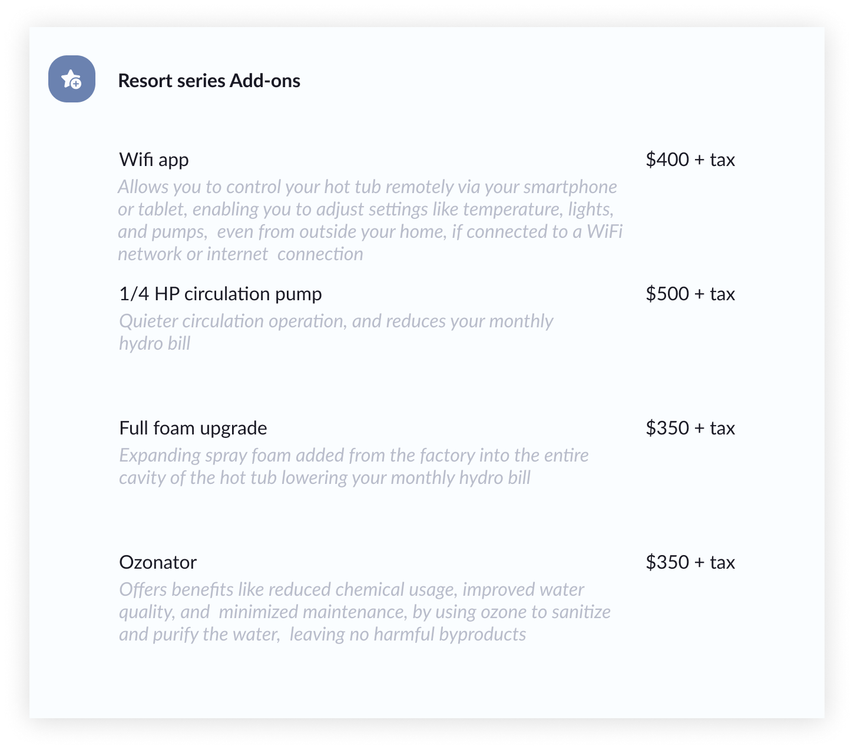This screenshot has width=854, height=750.
Task: Click the Resort series Add-ons heading
Action: pos(209,81)
